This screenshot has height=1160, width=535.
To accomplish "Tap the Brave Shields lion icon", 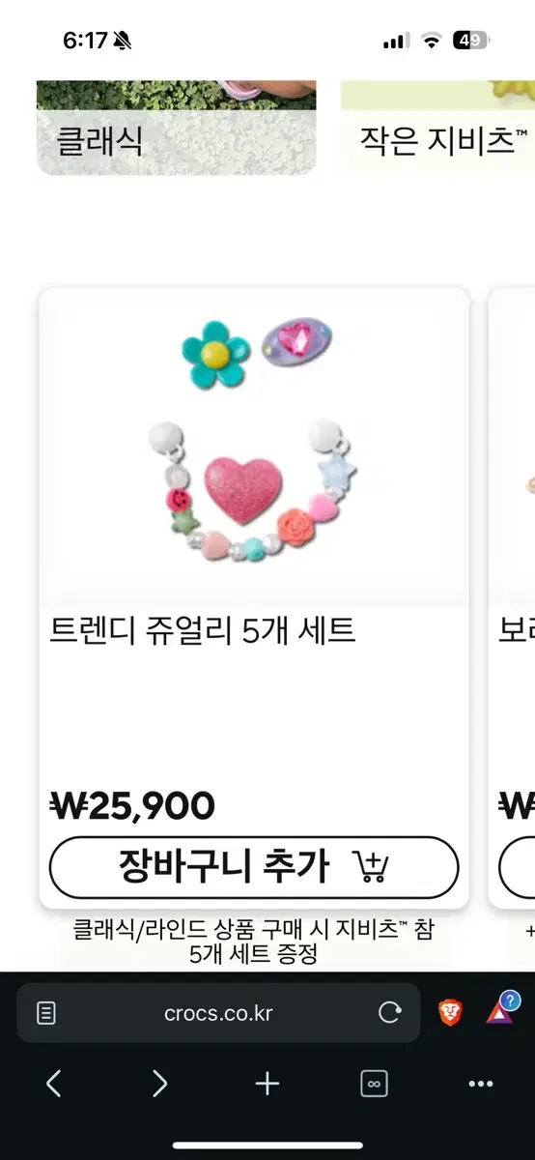I will click(450, 1012).
